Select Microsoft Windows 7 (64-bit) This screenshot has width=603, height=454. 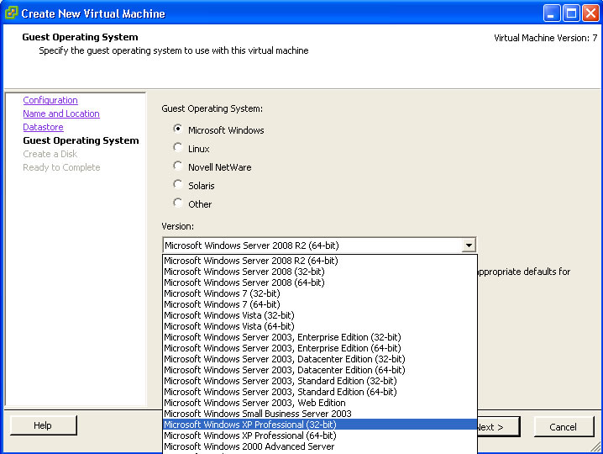320,304
